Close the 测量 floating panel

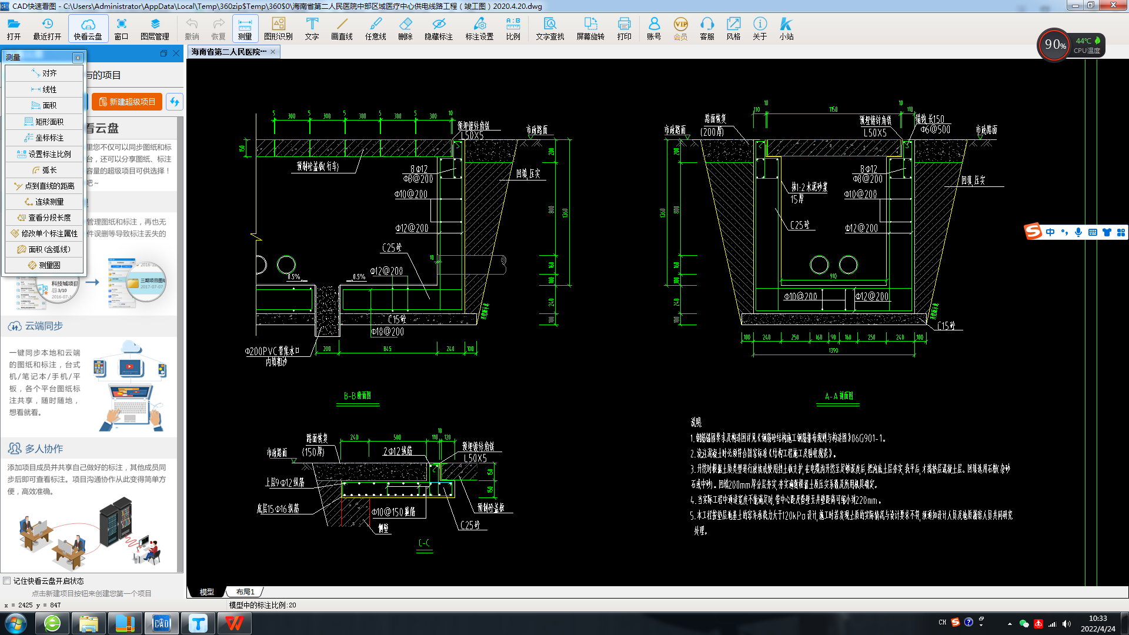point(78,57)
